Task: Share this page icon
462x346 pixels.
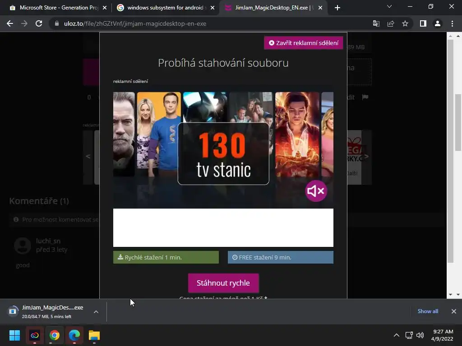Action: tap(391, 23)
